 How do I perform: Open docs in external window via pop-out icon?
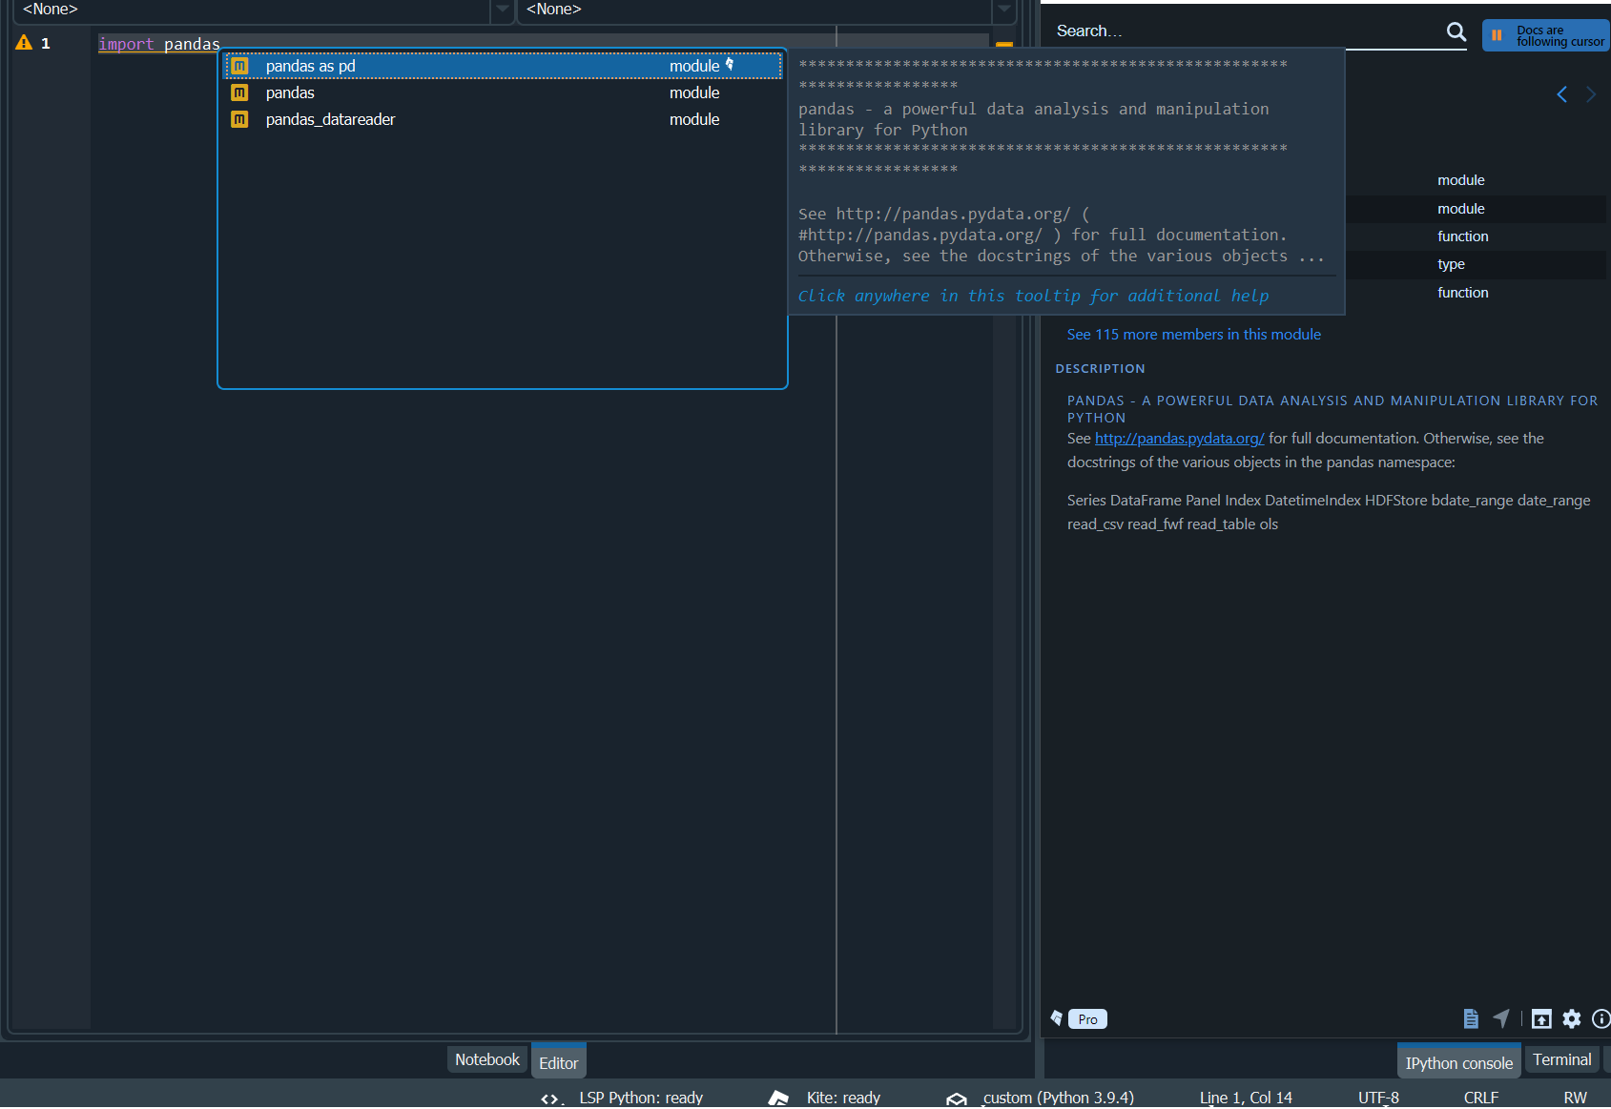[1541, 1018]
